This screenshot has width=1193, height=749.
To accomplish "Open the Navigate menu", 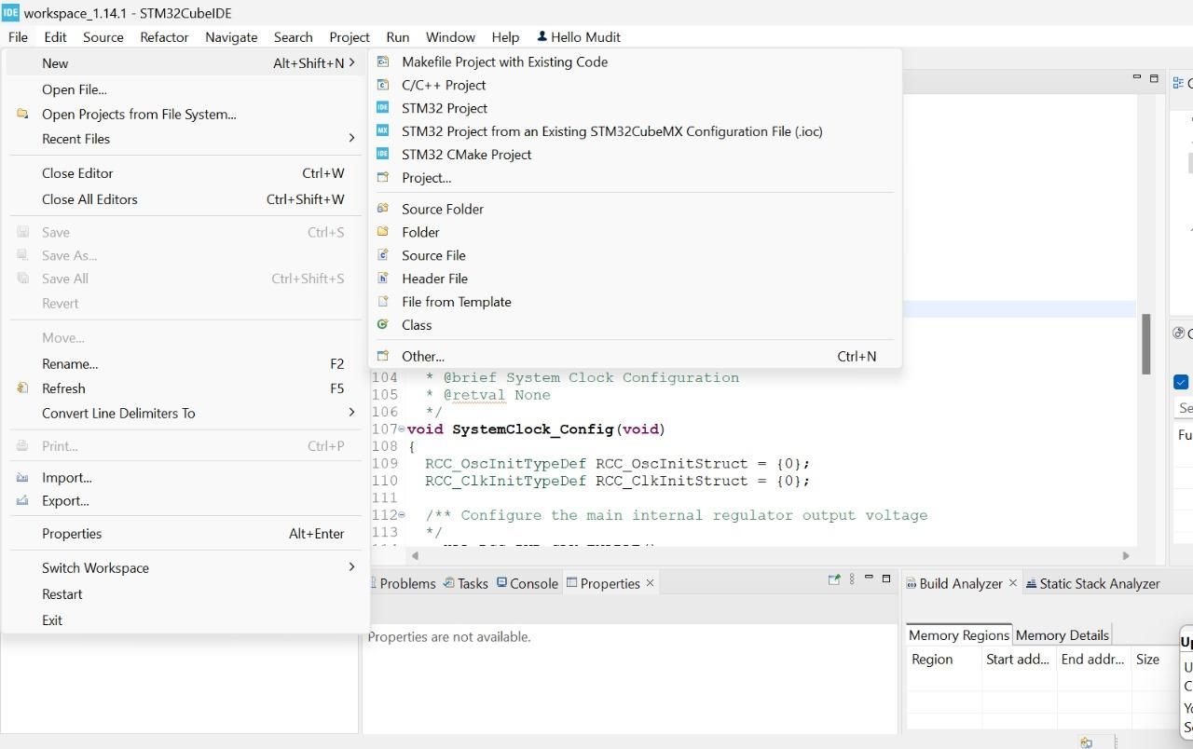I will point(231,37).
